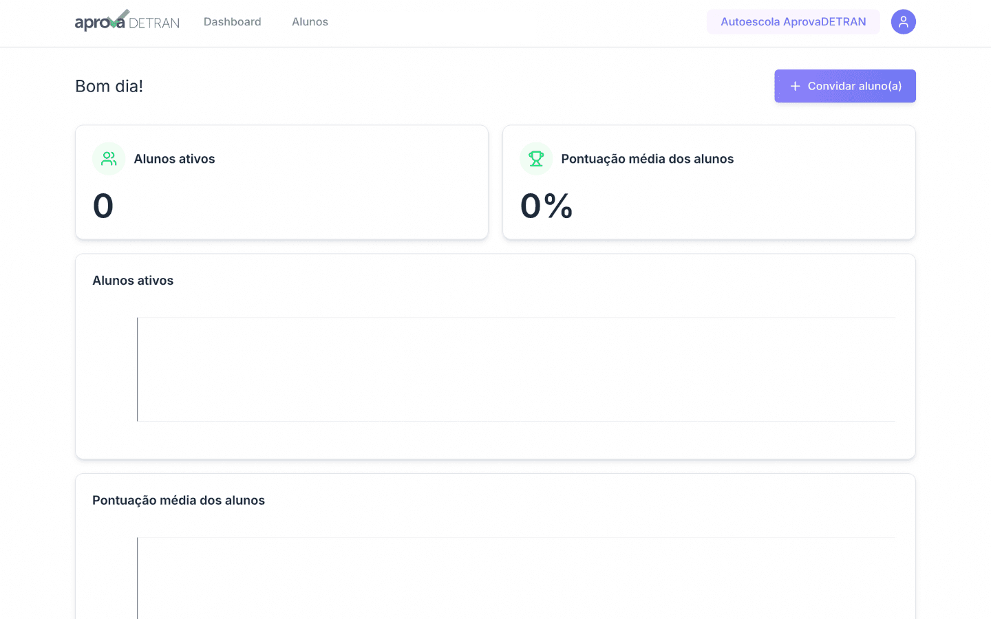This screenshot has width=991, height=619.
Task: Click the green students icon in Alunos ativos card
Action: pyautogui.click(x=109, y=159)
